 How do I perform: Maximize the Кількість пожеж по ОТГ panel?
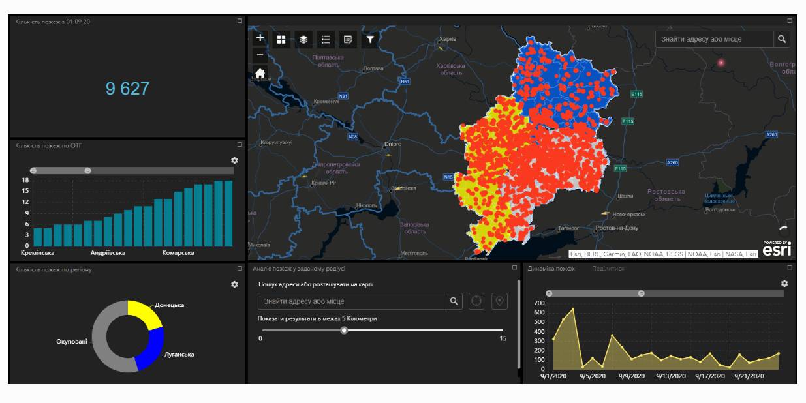tap(240, 145)
